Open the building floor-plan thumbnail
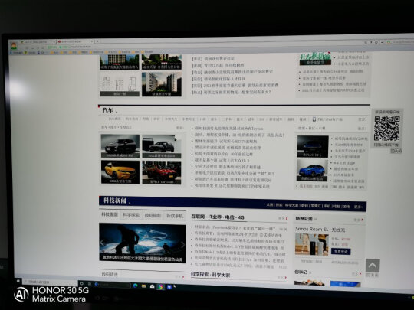This screenshot has width=414, height=310. 120,85
